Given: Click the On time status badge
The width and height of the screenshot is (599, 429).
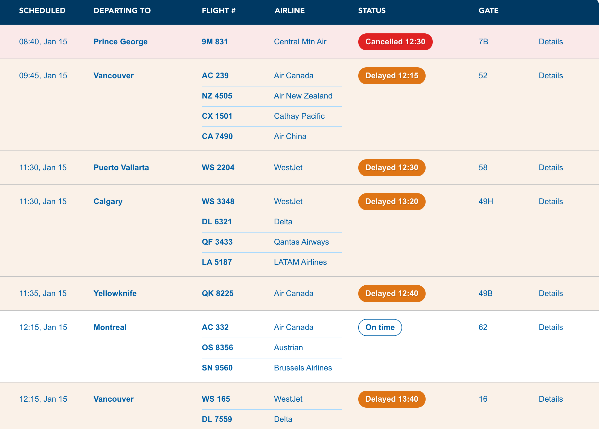Looking at the screenshot, I should [x=380, y=327].
